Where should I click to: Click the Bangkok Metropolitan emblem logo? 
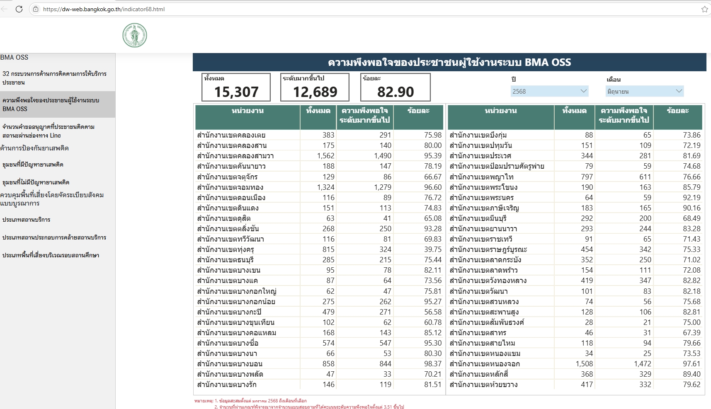[135, 35]
